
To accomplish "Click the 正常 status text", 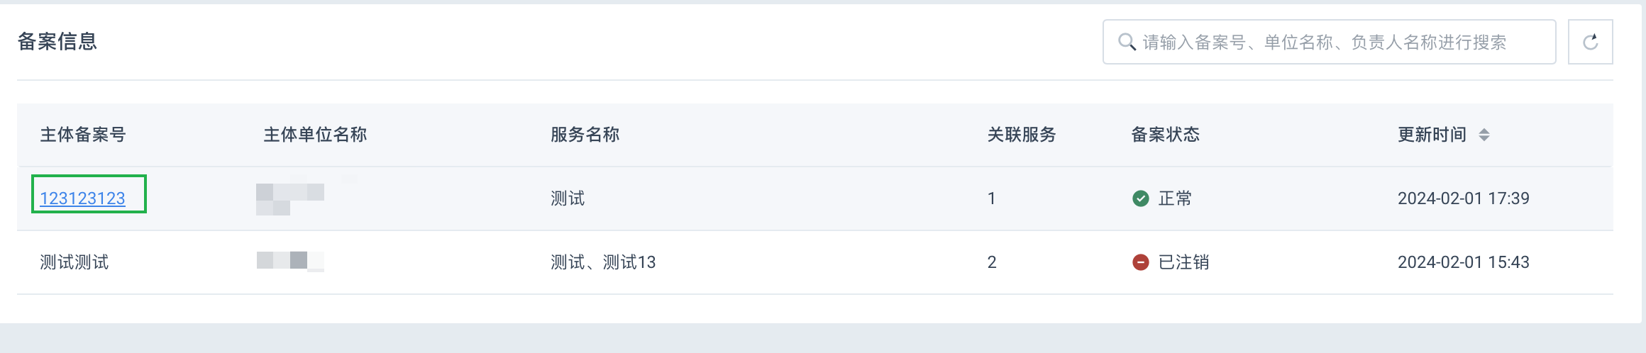I will (1175, 198).
